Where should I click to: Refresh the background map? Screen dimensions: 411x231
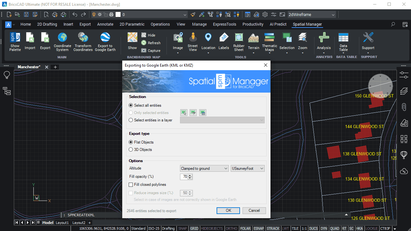pos(151,43)
